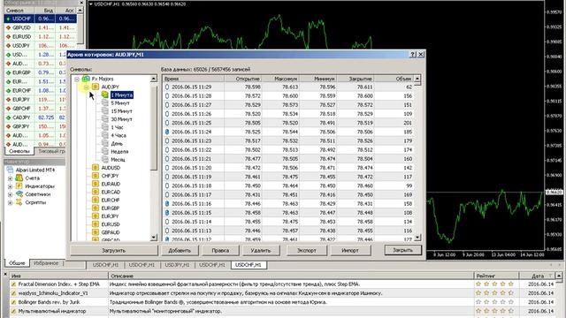Select the Месяц timeframe entry

tap(118, 159)
